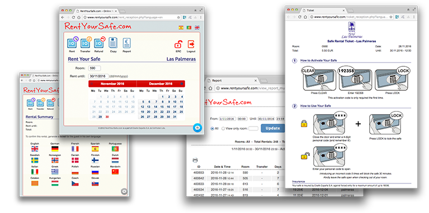
Task: Click the Room input field showing 590
Action: [x=95, y=68]
